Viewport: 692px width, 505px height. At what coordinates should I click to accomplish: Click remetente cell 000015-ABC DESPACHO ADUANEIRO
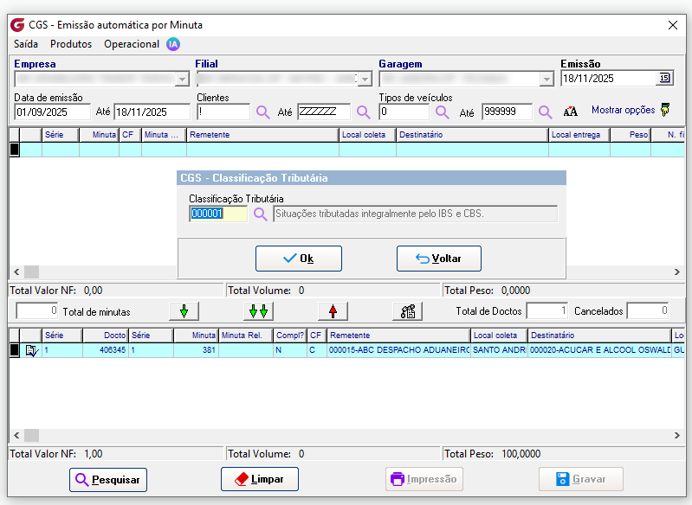click(x=398, y=350)
